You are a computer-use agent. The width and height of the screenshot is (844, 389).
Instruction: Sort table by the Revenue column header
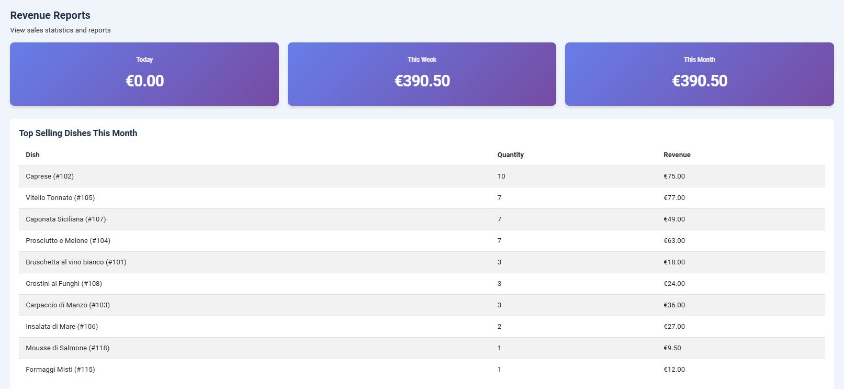[x=677, y=154]
